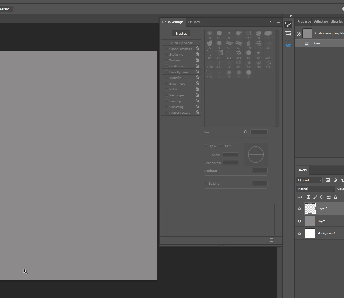The height and width of the screenshot is (298, 344).
Task: Toggle lock next to Noise
Action: [197, 89]
